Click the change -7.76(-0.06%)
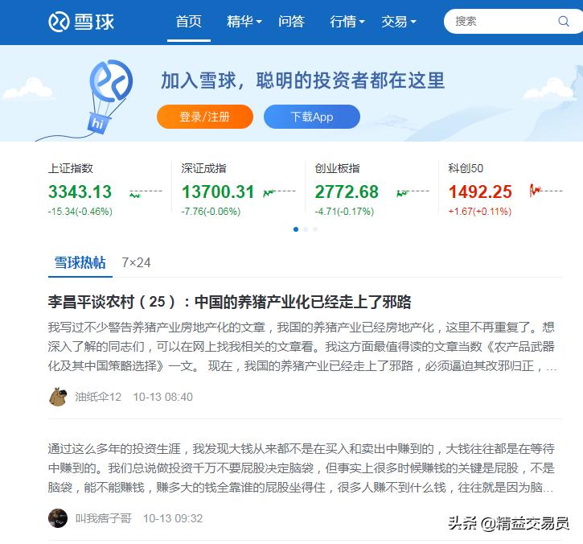Viewport: 583px width, 544px height. (211, 212)
